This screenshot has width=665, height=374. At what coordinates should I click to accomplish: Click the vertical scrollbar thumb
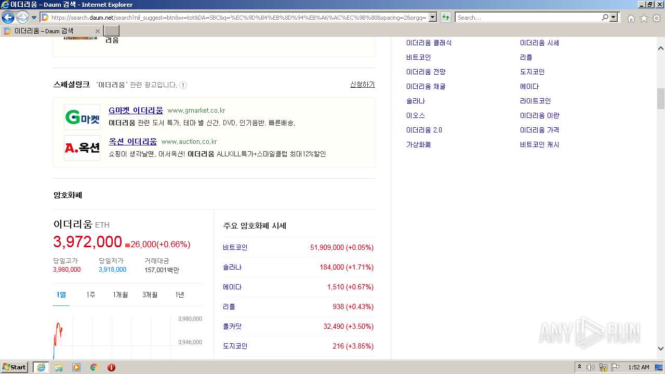coord(660,99)
